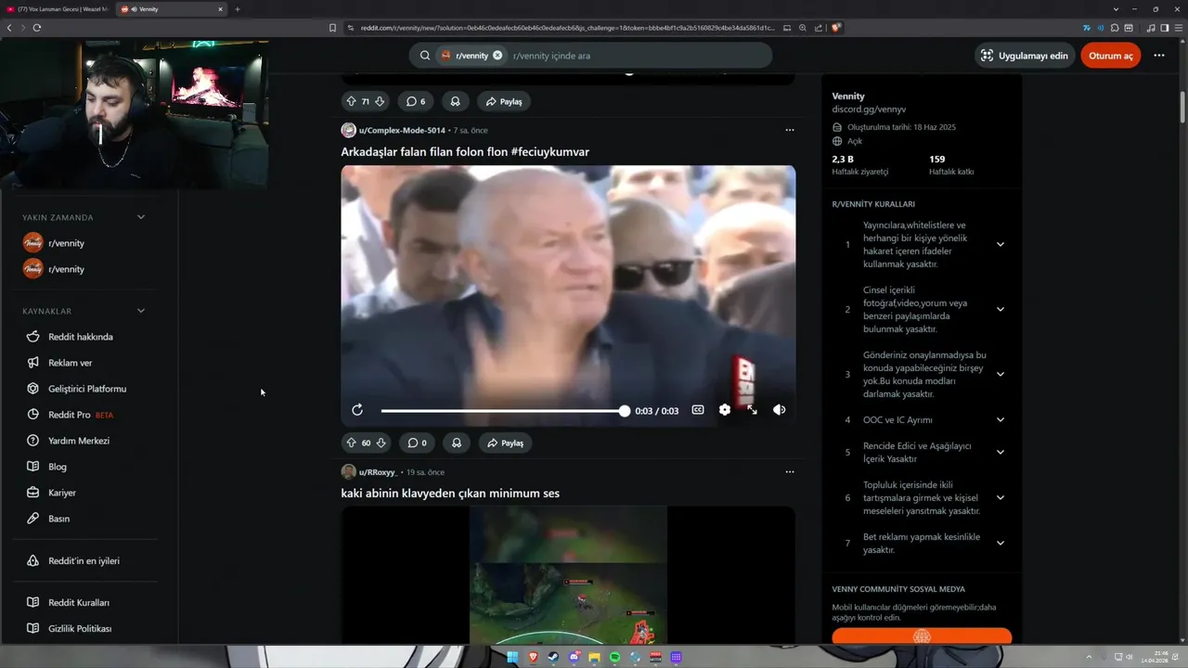Replay the video with the replay icon

pyautogui.click(x=357, y=410)
